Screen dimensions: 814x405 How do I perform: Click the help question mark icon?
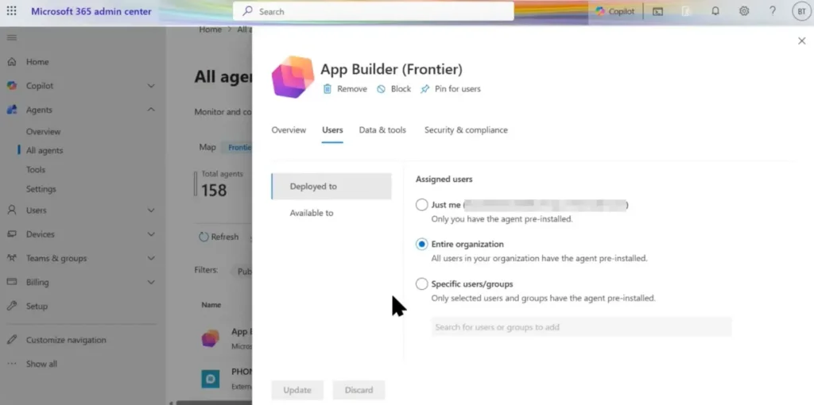point(772,11)
